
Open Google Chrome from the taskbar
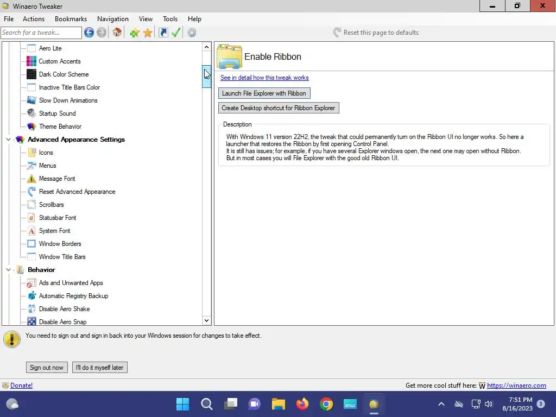click(326, 404)
